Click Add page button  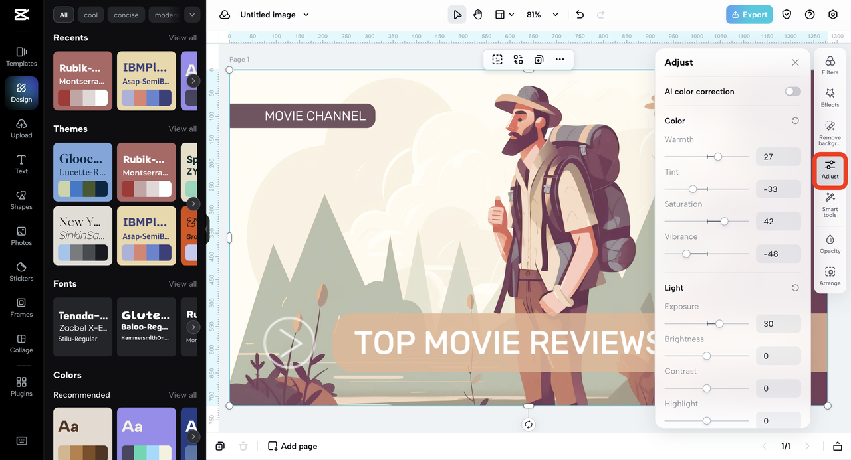point(293,446)
